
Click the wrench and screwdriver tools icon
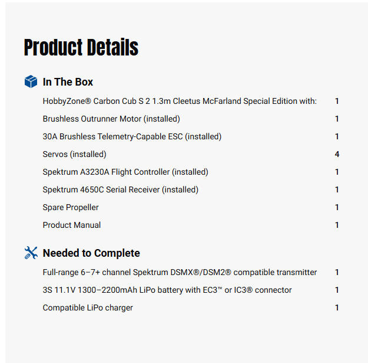coord(31,253)
